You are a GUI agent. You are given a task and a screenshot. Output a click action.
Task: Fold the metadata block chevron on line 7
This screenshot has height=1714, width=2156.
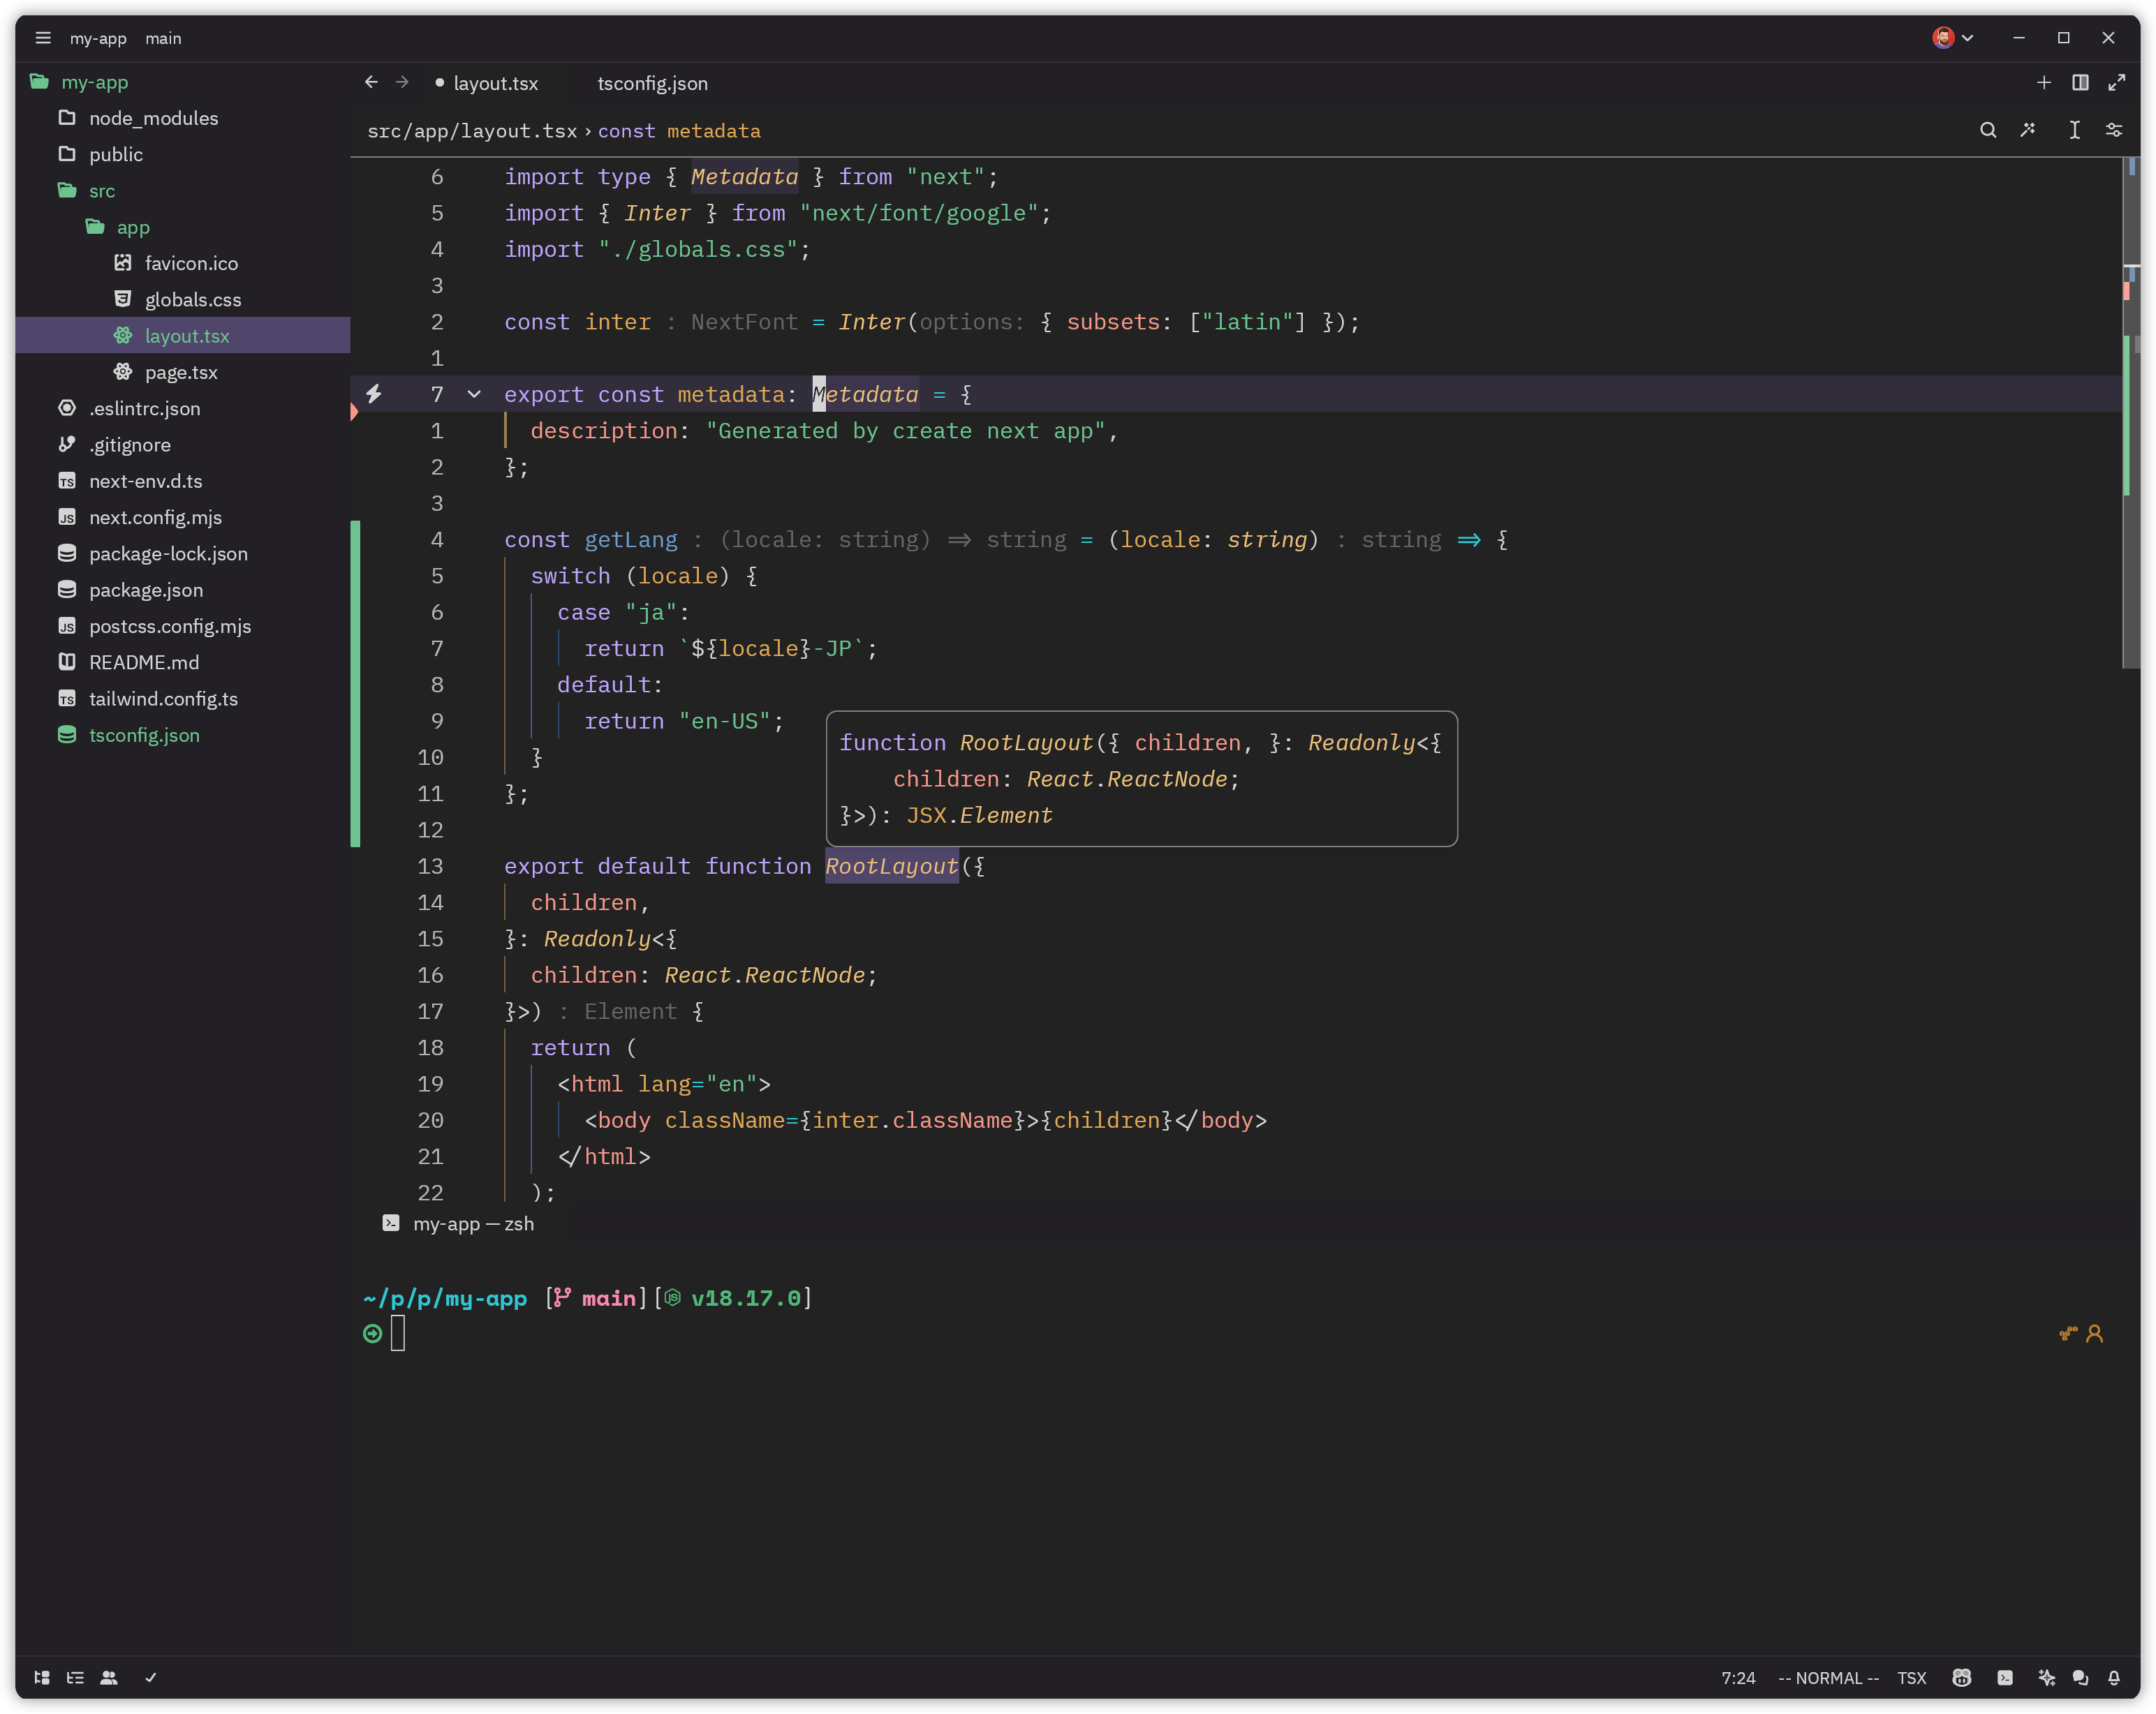pos(474,395)
